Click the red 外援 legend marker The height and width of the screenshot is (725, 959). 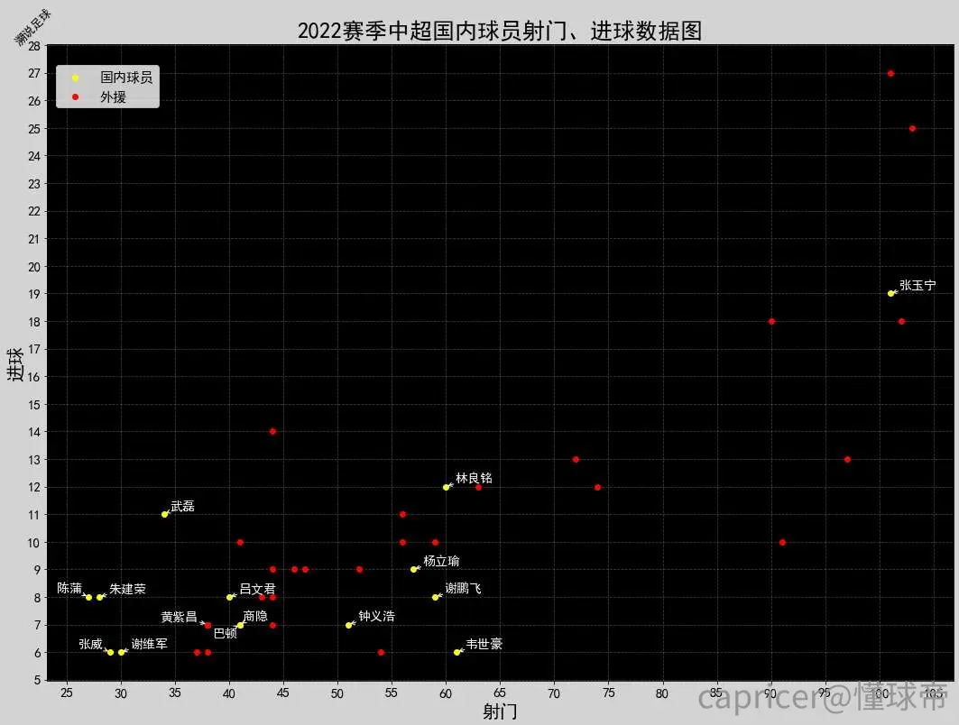click(x=75, y=96)
